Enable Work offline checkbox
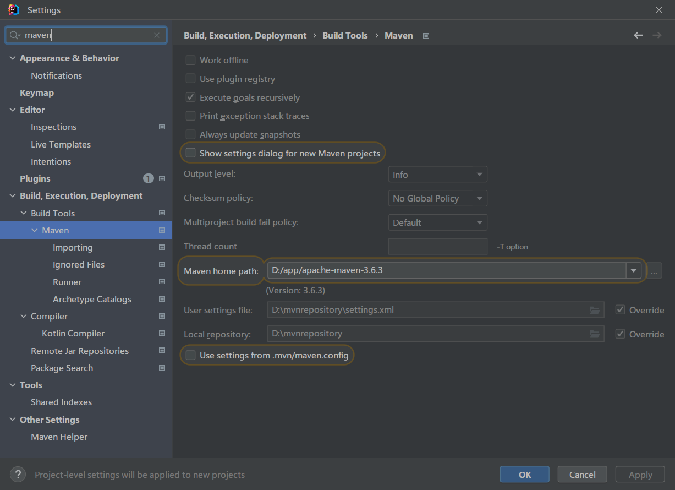The height and width of the screenshot is (490, 675). pyautogui.click(x=190, y=60)
